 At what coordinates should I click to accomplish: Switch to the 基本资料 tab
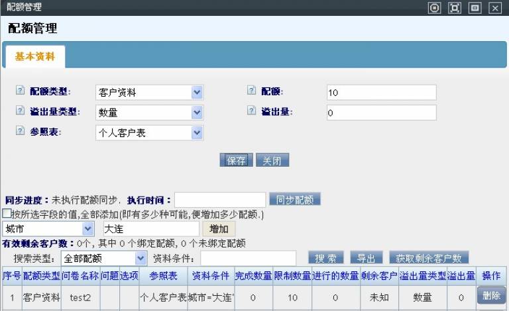click(x=34, y=56)
